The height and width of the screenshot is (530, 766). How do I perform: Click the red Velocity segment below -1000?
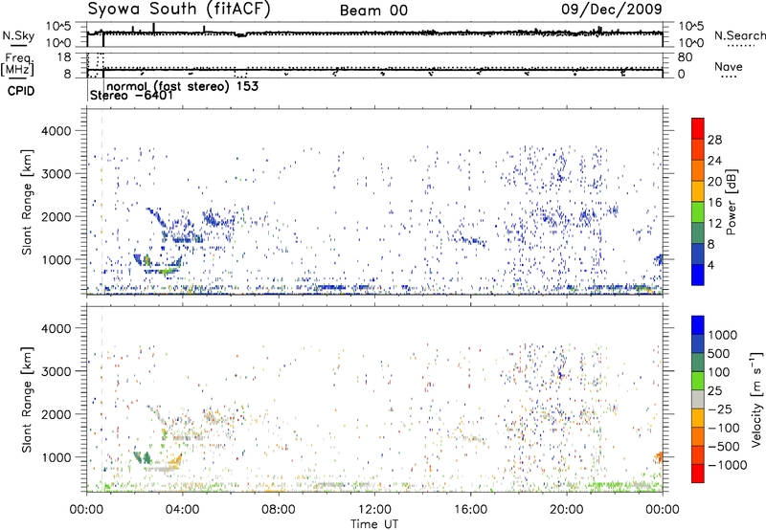click(x=698, y=474)
